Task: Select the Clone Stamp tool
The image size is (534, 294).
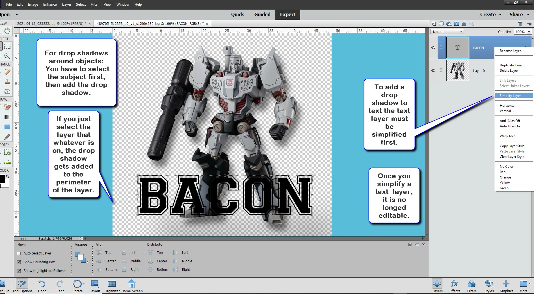Action: pos(7,82)
